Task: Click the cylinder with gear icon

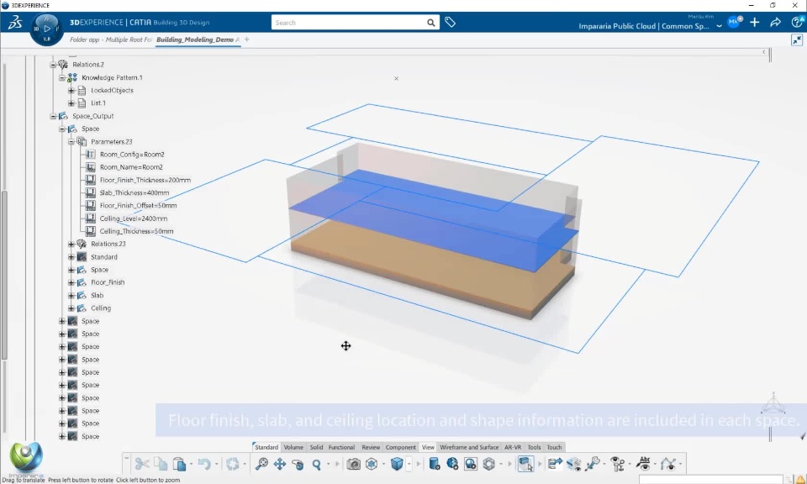Action: [x=435, y=464]
